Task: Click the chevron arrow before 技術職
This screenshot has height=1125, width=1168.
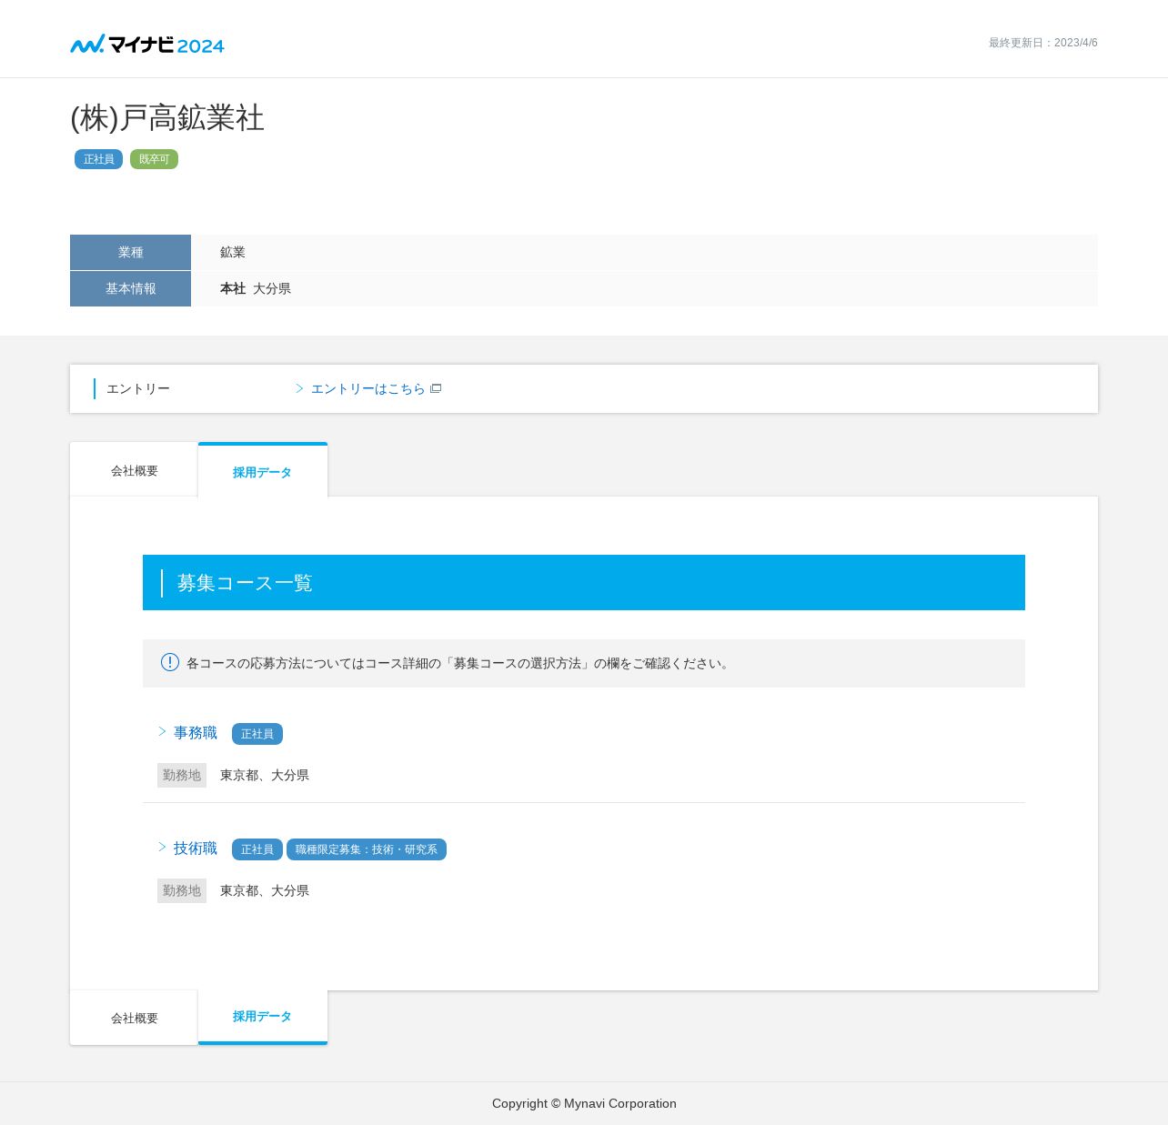Action: click(162, 847)
